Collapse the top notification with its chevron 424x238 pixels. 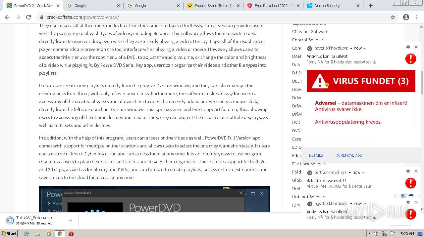tap(365, 48)
